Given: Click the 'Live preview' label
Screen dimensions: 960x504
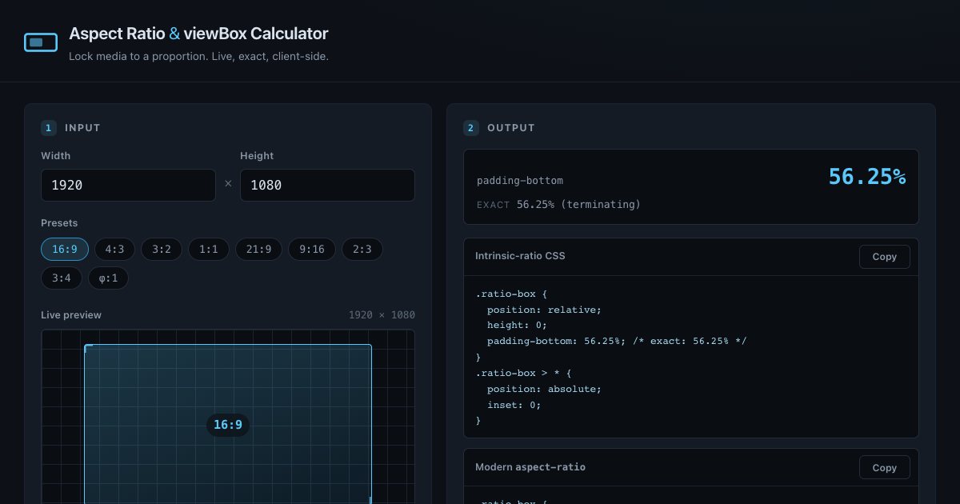Looking at the screenshot, I should pyautogui.click(x=71, y=315).
